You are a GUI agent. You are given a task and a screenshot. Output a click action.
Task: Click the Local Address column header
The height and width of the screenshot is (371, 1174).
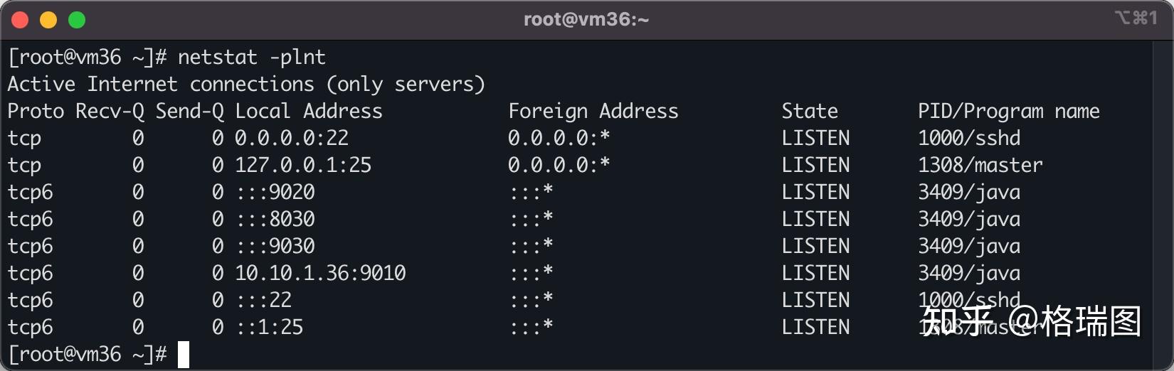click(309, 111)
